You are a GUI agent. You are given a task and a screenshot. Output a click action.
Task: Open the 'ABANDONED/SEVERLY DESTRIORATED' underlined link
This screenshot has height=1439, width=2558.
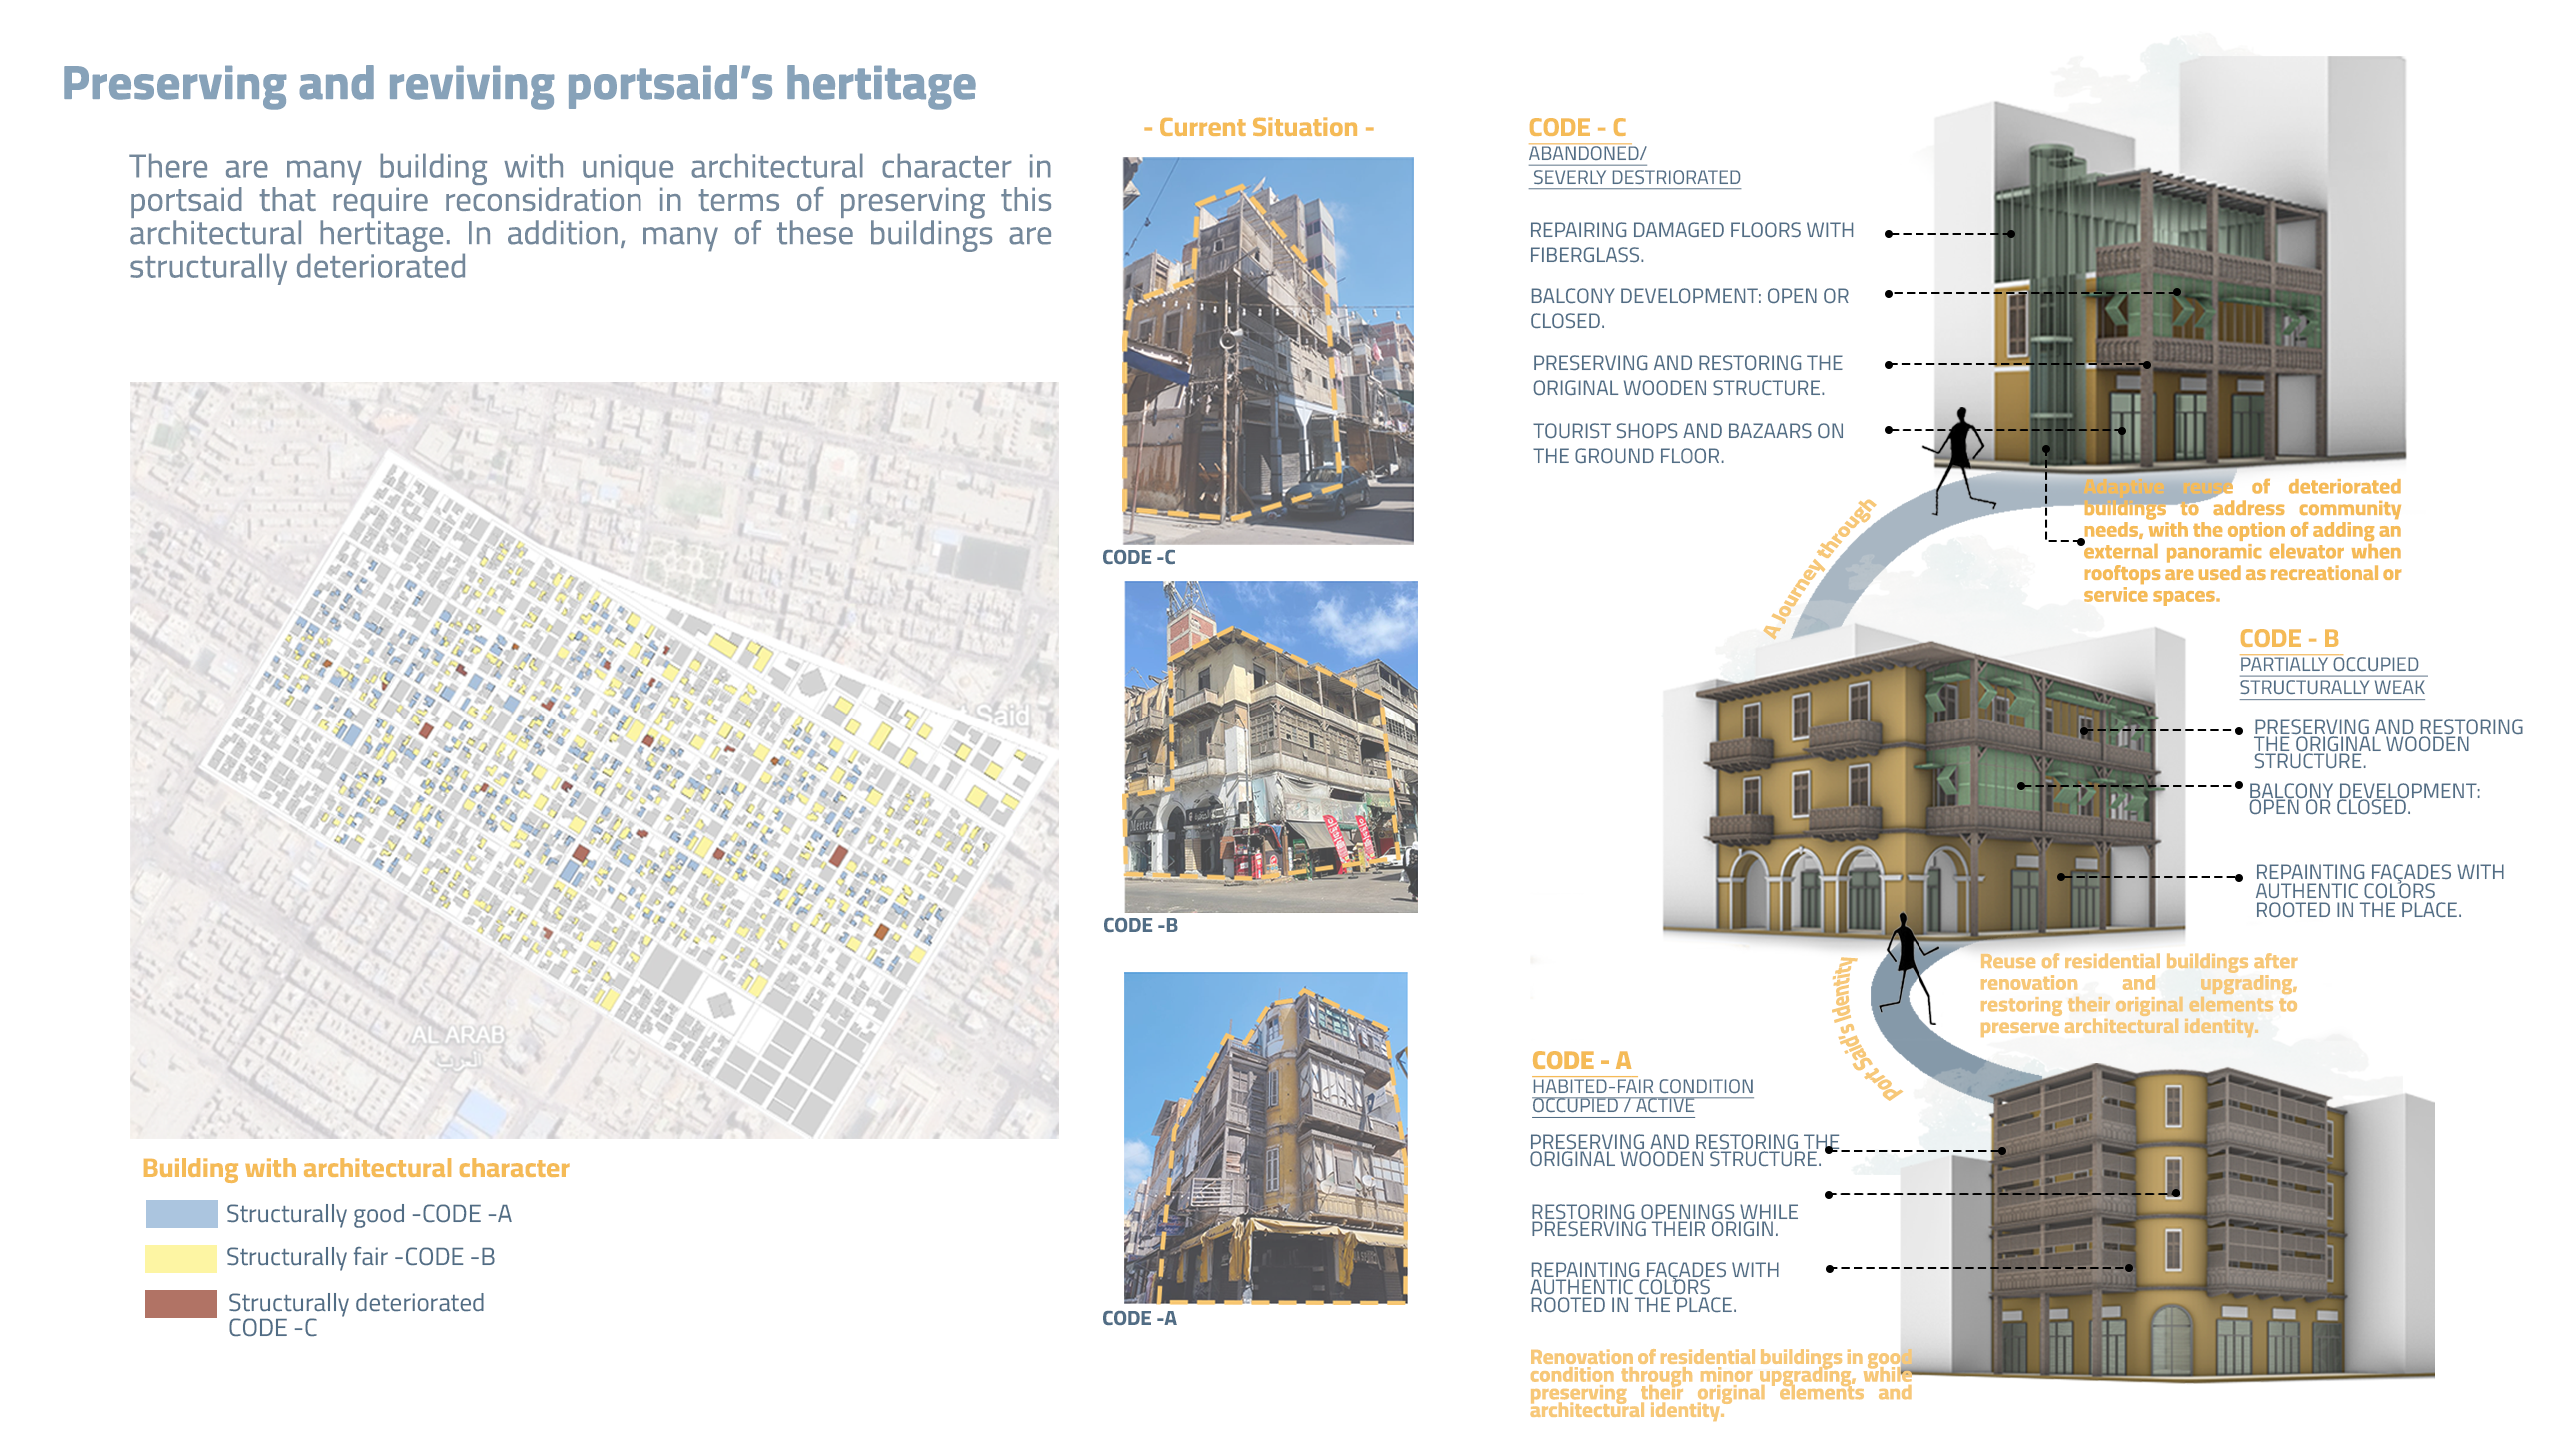click(1587, 166)
